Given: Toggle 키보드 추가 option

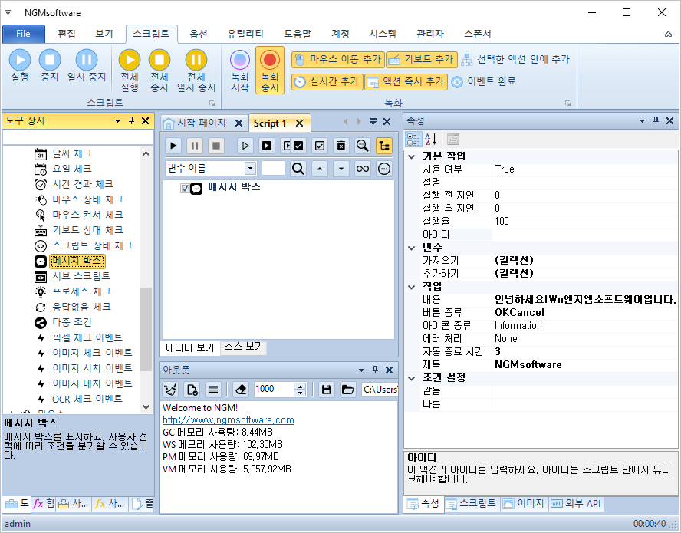Looking at the screenshot, I should (422, 60).
